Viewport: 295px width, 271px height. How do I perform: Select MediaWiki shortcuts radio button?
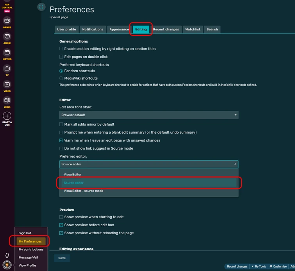[x=61, y=78]
